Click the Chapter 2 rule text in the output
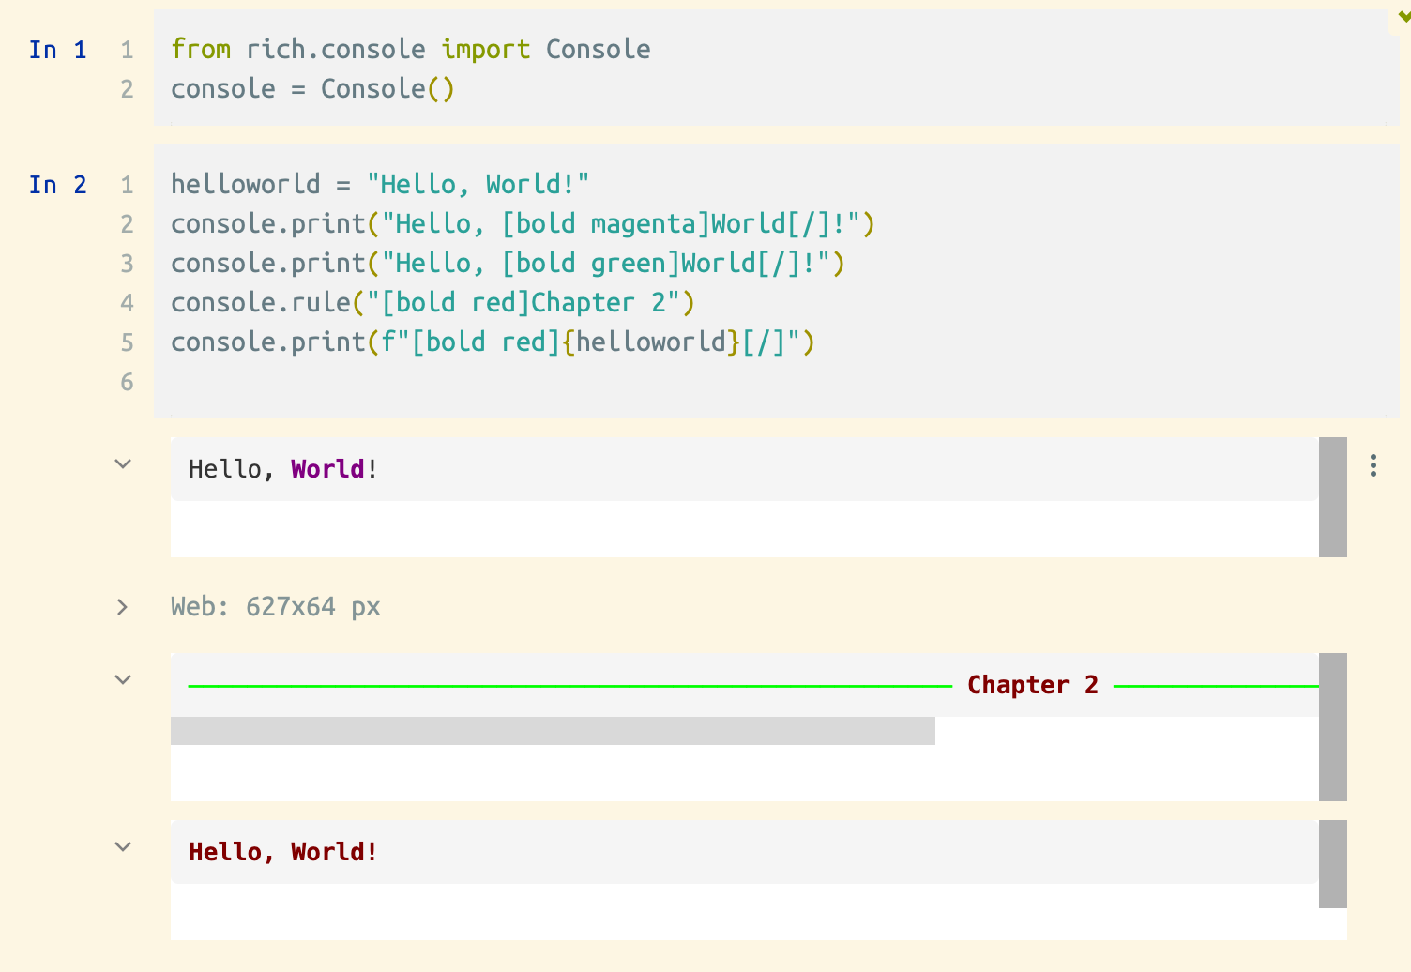 tap(1032, 684)
